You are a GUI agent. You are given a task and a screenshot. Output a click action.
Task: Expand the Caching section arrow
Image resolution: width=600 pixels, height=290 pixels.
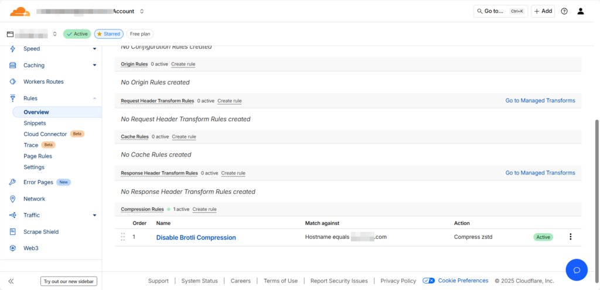[94, 66]
